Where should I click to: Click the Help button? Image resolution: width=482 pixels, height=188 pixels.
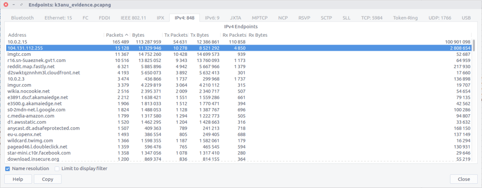pyautogui.click(x=18, y=179)
